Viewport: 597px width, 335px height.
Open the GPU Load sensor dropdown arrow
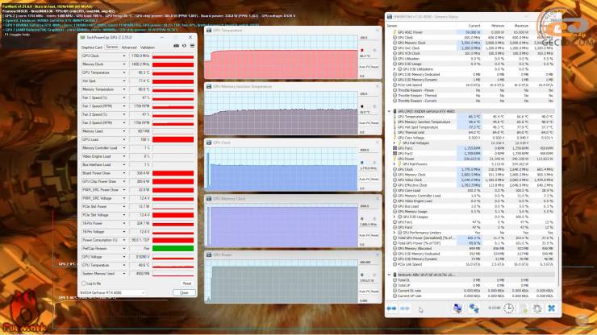click(123, 139)
